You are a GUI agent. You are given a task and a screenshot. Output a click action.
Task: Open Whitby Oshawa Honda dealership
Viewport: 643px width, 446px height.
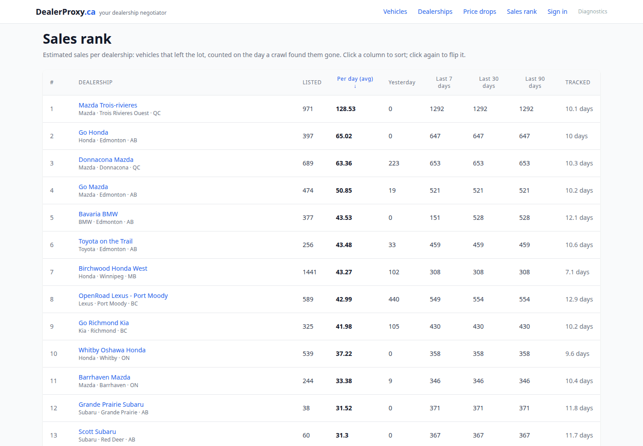pos(112,350)
